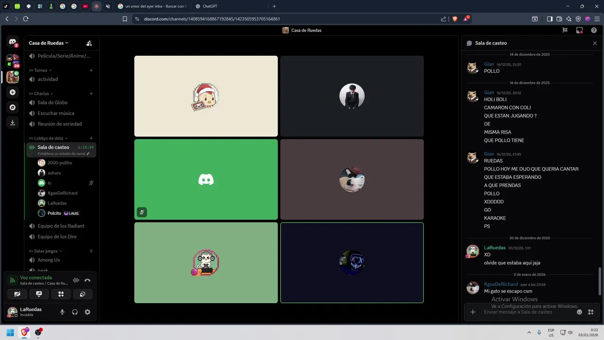Click Brave Shields lion icon
The image size is (604, 340).
tap(455, 19)
